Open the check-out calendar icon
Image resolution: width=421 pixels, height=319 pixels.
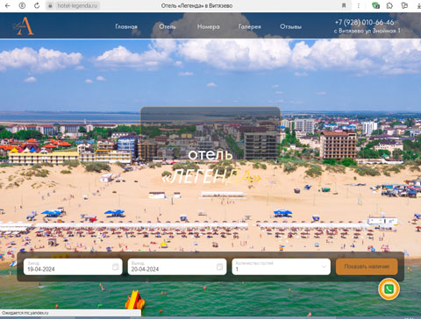pos(219,266)
